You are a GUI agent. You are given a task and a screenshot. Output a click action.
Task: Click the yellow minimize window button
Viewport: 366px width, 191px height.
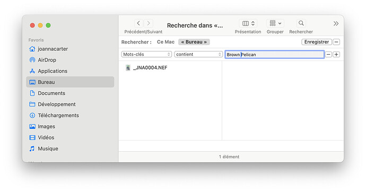pyautogui.click(x=40, y=25)
